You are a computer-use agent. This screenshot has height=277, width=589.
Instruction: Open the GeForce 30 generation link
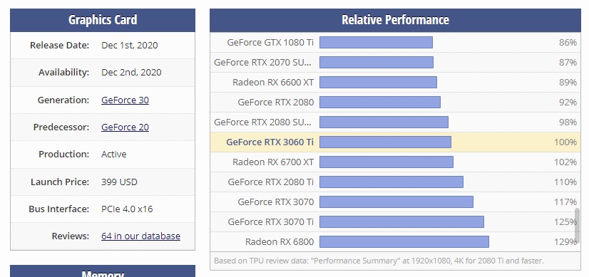pos(125,100)
